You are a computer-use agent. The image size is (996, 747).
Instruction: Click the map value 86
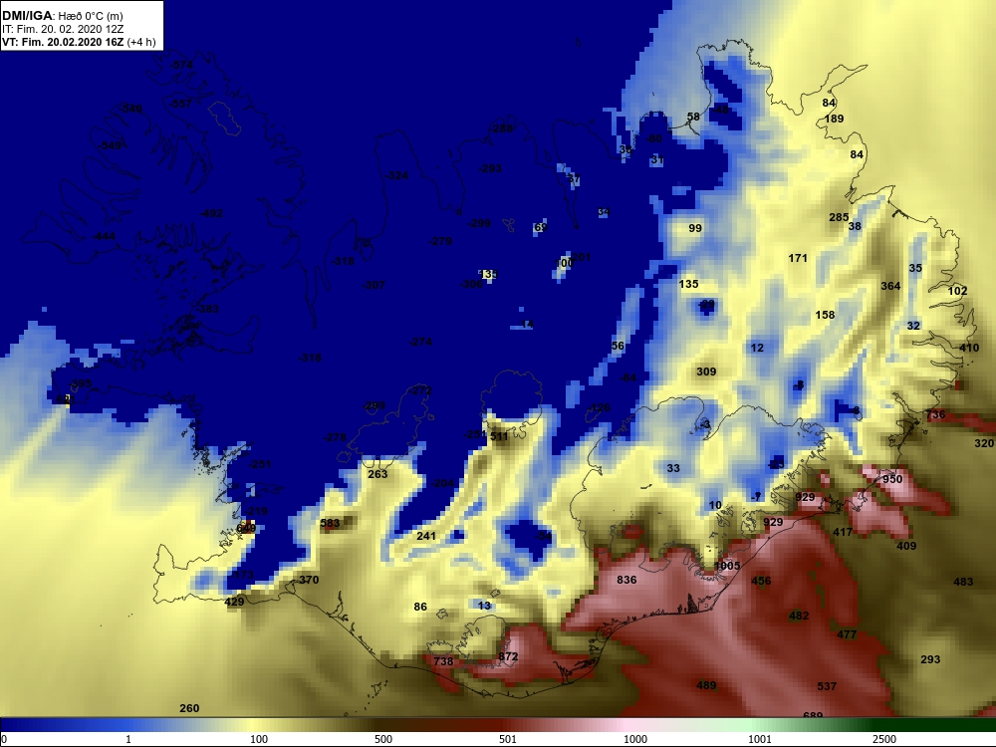[420, 607]
